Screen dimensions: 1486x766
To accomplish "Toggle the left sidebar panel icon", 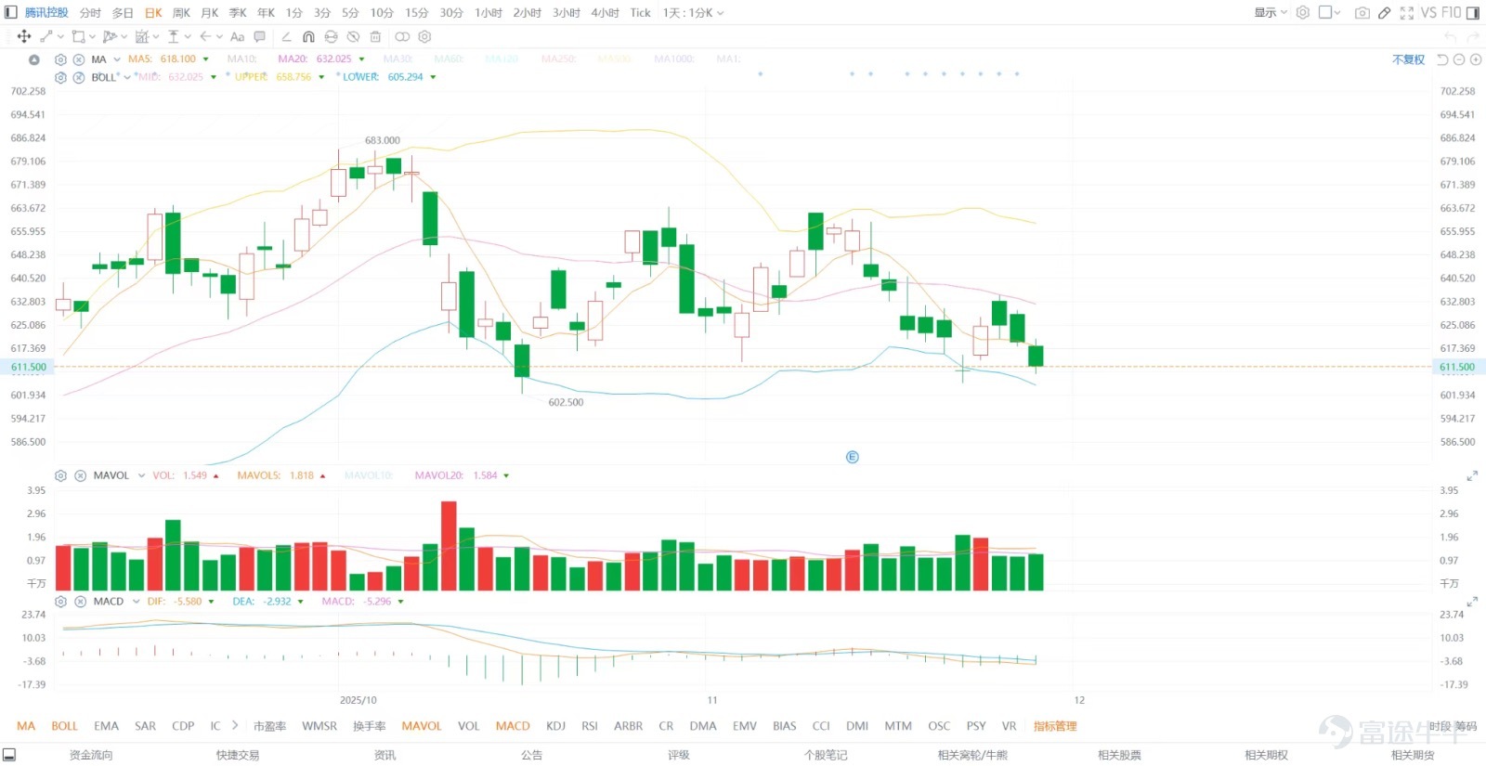I will [x=11, y=13].
